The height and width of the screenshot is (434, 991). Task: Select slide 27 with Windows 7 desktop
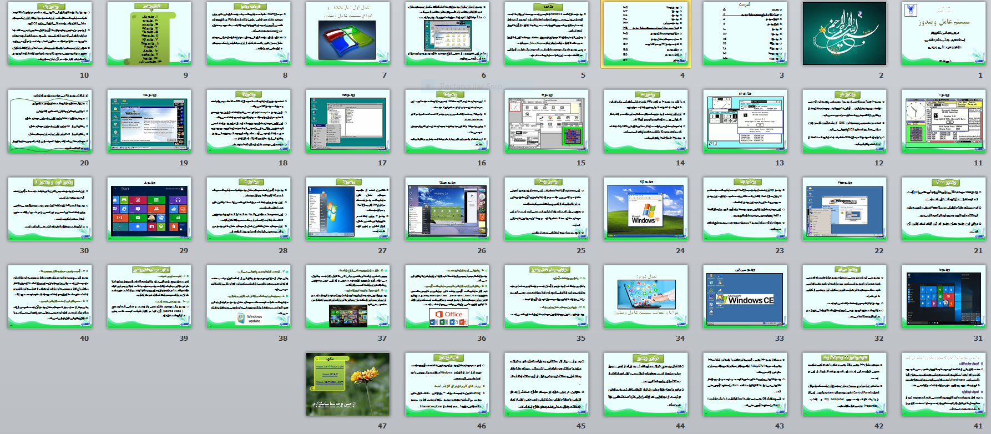pos(347,209)
